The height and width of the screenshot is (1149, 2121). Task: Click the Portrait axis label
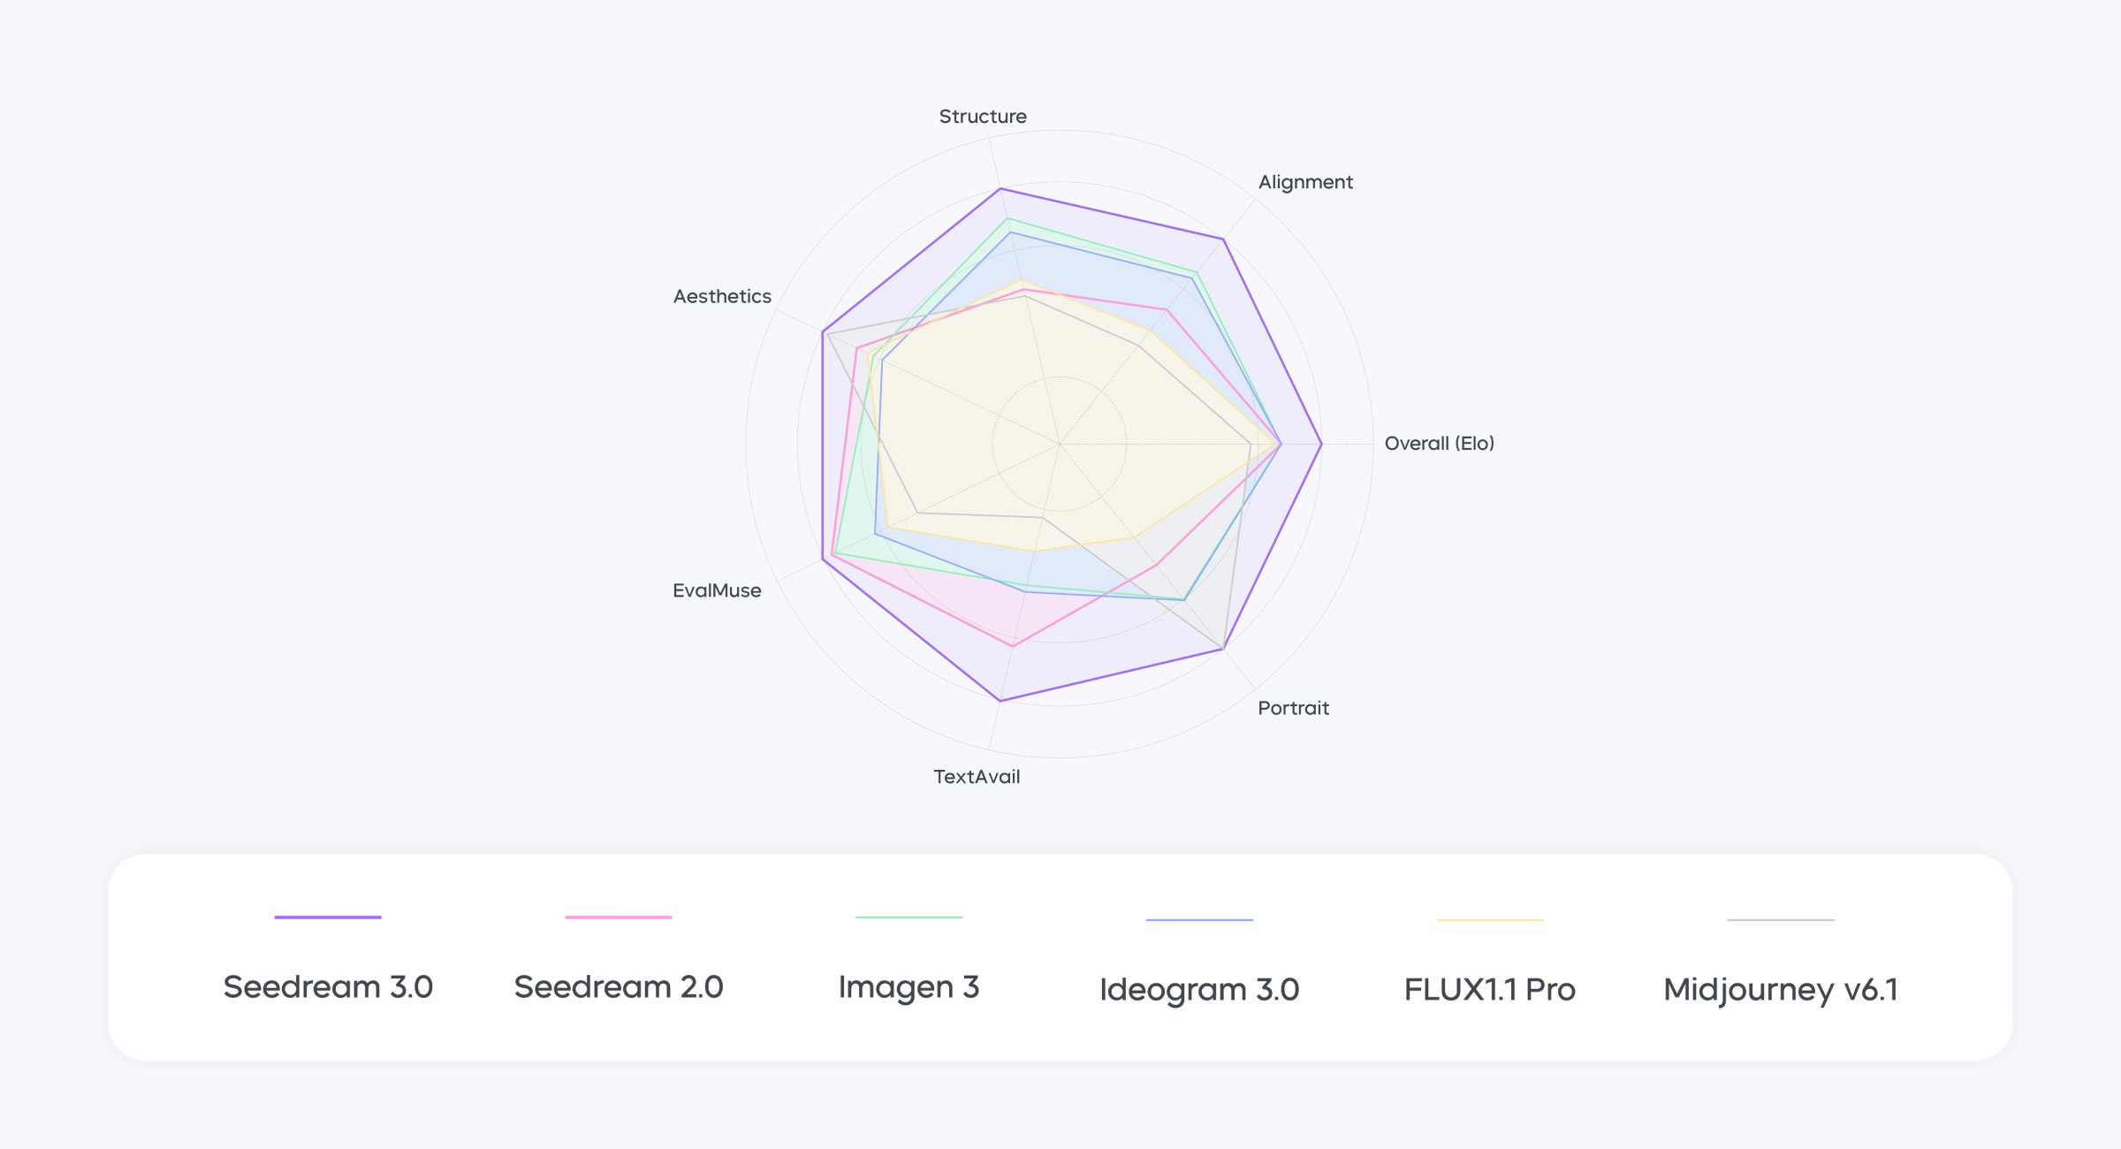[x=1293, y=708]
